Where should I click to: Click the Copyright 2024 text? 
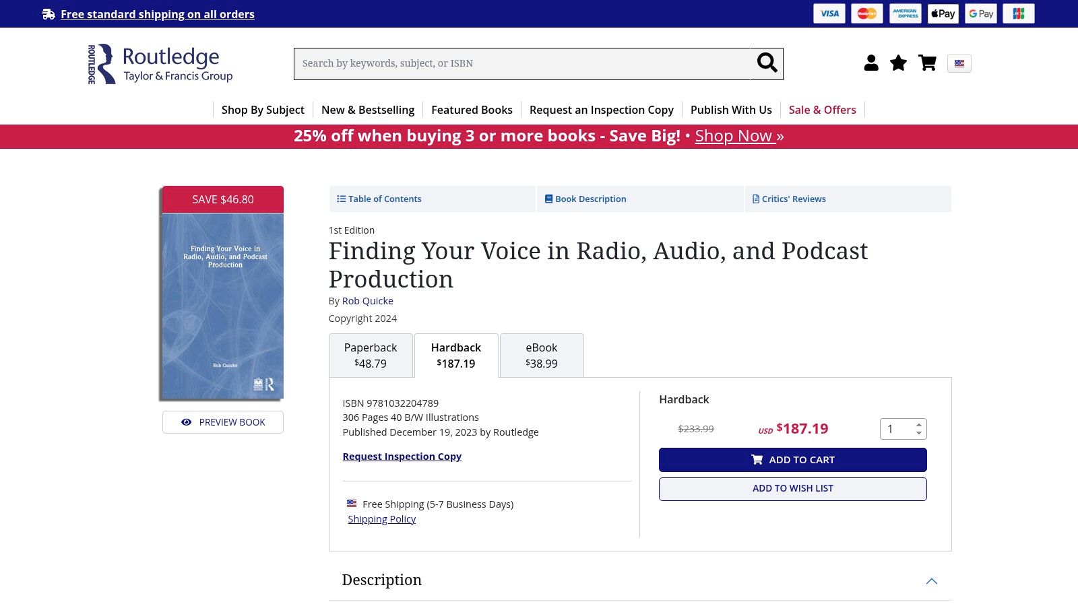click(x=362, y=318)
